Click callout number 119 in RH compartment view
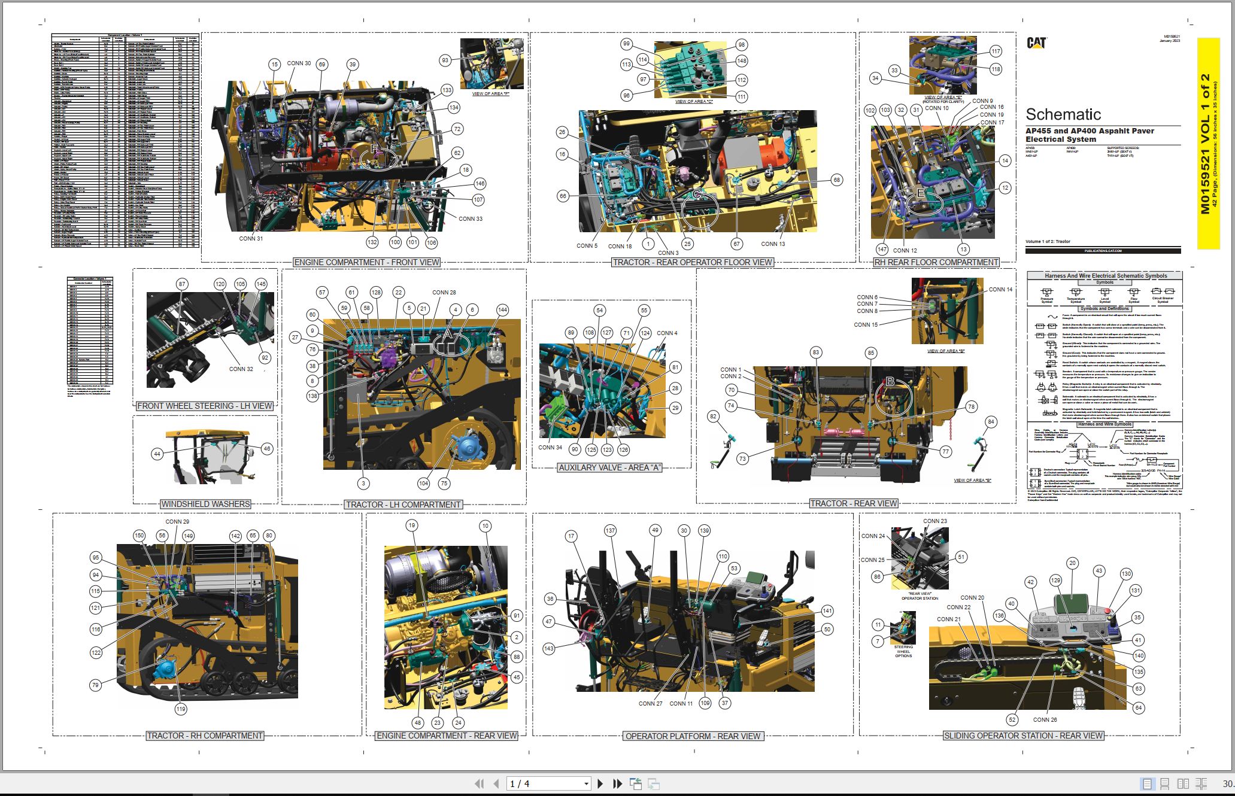1235x796 pixels. 181,709
